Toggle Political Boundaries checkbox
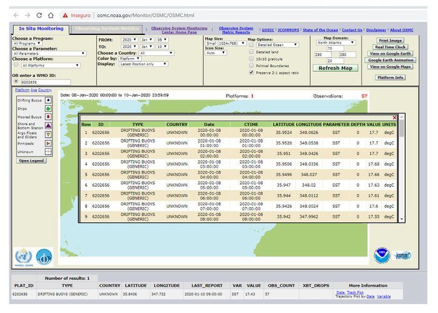Image resolution: width=438 pixels, height=313 pixels. coord(252,64)
